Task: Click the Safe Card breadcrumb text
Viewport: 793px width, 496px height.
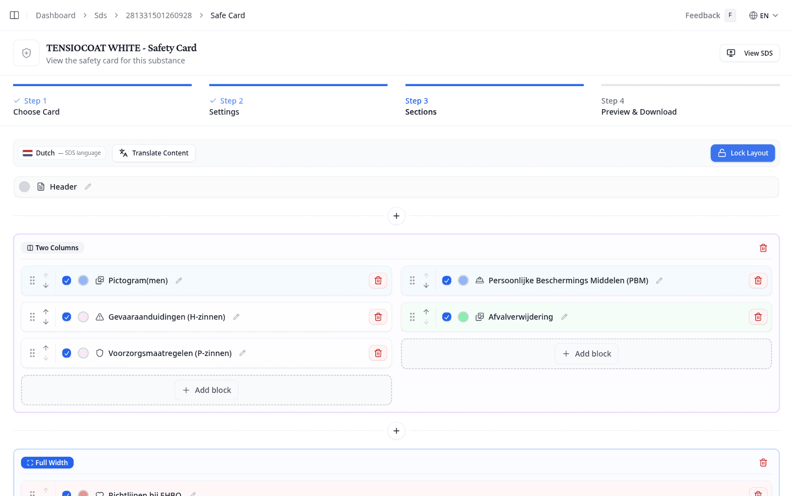Action: (x=227, y=15)
